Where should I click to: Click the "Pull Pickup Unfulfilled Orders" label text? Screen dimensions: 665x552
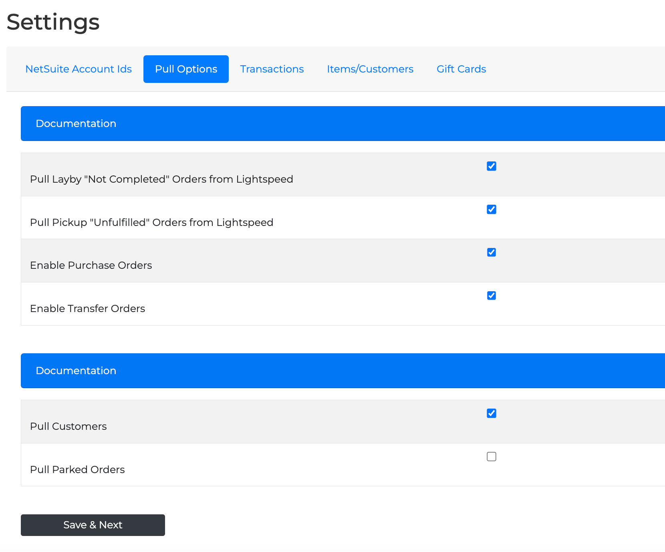click(151, 222)
